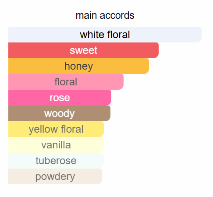The image size is (213, 197).
Task: Click the 'rose' text label
Action: point(60,98)
